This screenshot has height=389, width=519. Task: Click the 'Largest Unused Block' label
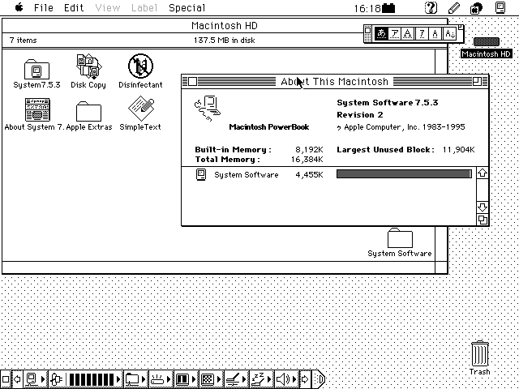pyautogui.click(x=386, y=149)
